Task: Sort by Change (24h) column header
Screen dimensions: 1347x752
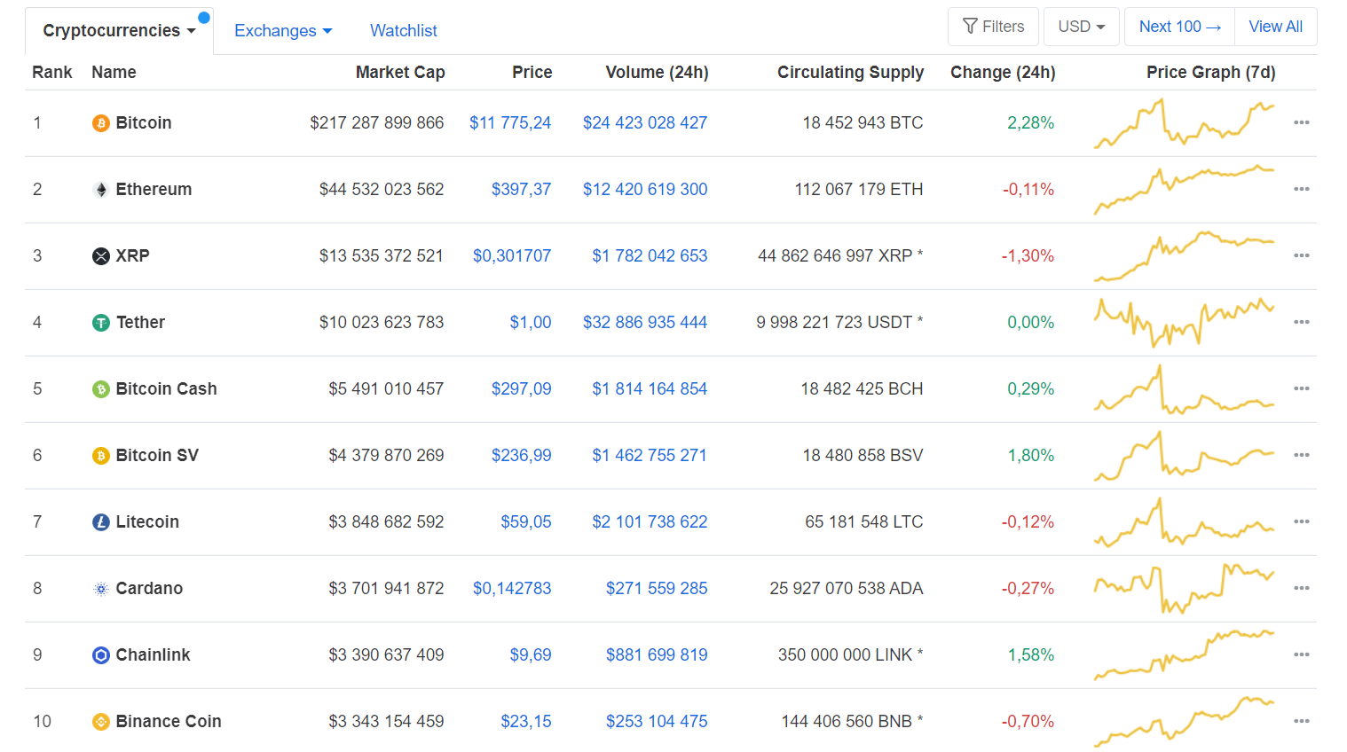Action: (1003, 73)
